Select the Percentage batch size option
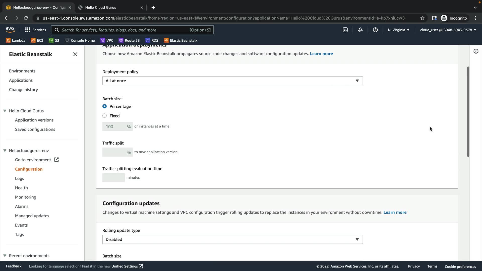482x271 pixels. (104, 106)
